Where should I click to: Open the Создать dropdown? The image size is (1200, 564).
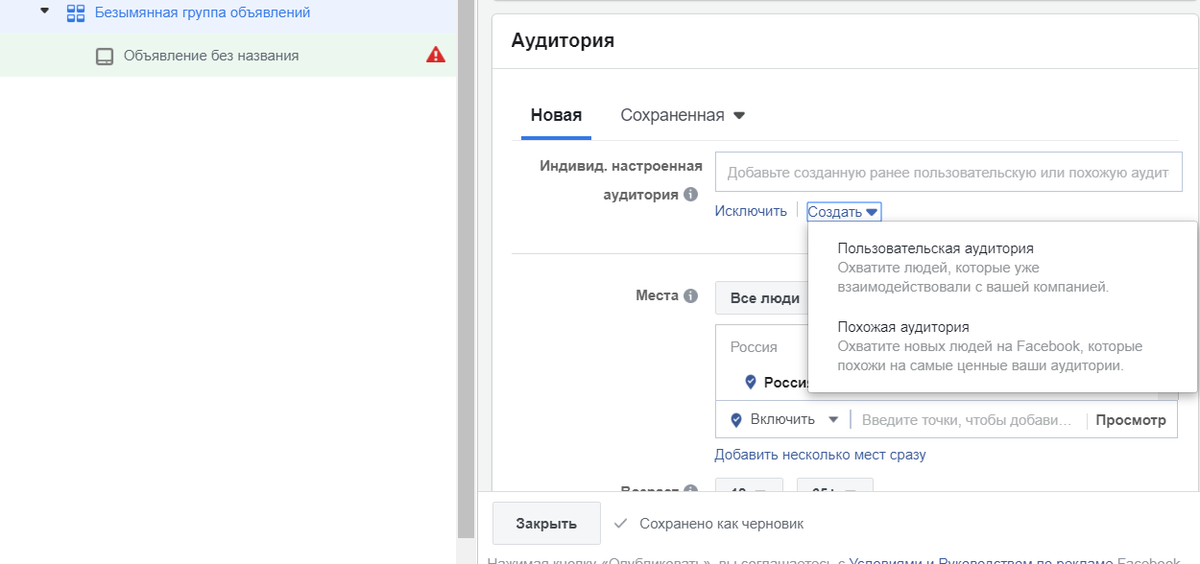(843, 212)
